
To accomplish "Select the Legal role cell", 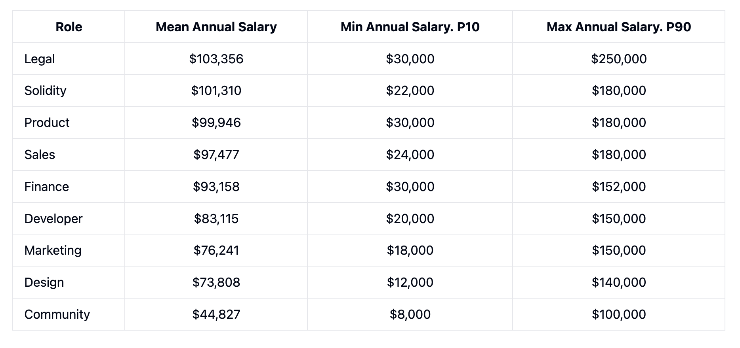I will click(x=40, y=59).
